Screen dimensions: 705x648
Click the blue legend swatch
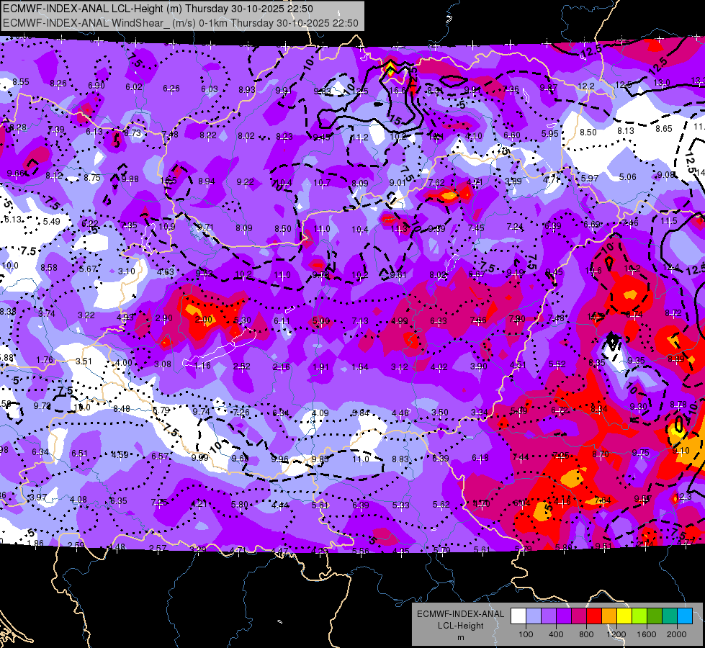click(x=685, y=616)
